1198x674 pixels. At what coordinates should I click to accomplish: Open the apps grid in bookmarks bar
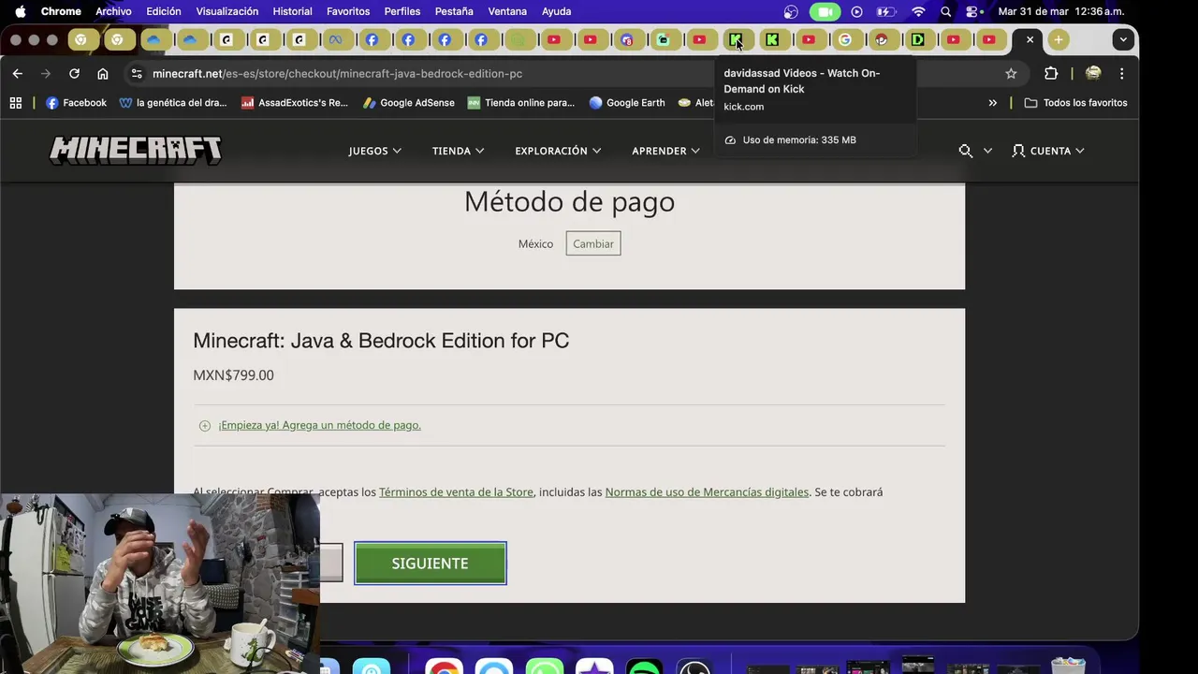click(16, 103)
